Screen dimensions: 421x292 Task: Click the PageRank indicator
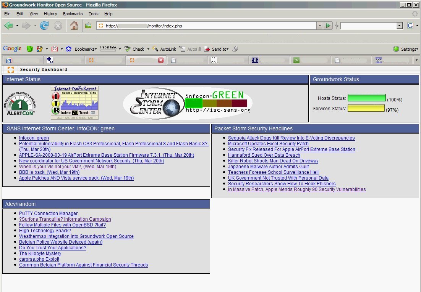(x=108, y=48)
